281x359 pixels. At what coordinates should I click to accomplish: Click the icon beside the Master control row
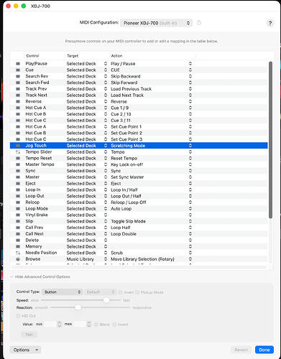point(18,177)
